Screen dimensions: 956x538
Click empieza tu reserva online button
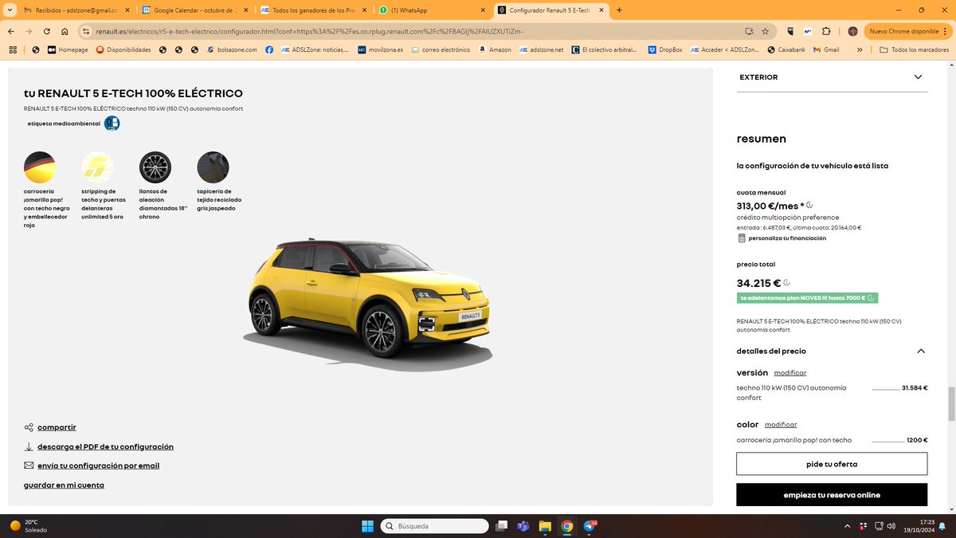click(x=832, y=495)
